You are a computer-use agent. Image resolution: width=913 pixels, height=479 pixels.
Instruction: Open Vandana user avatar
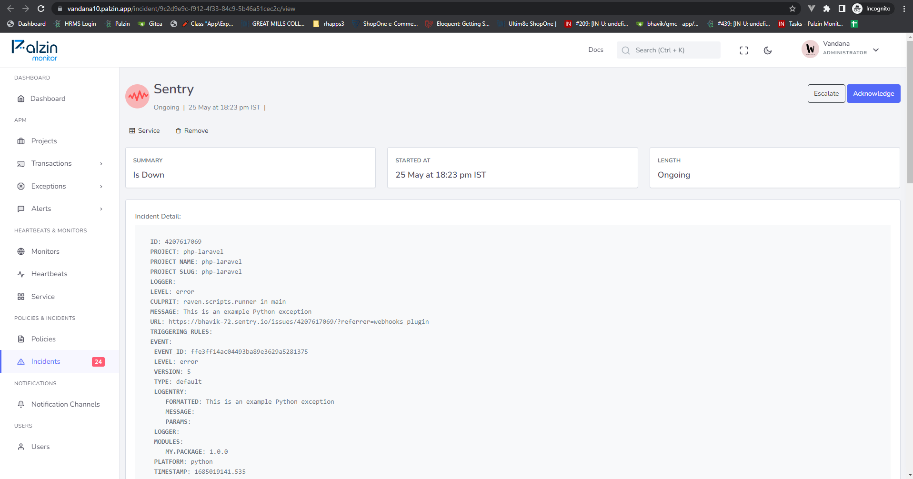pyautogui.click(x=810, y=49)
